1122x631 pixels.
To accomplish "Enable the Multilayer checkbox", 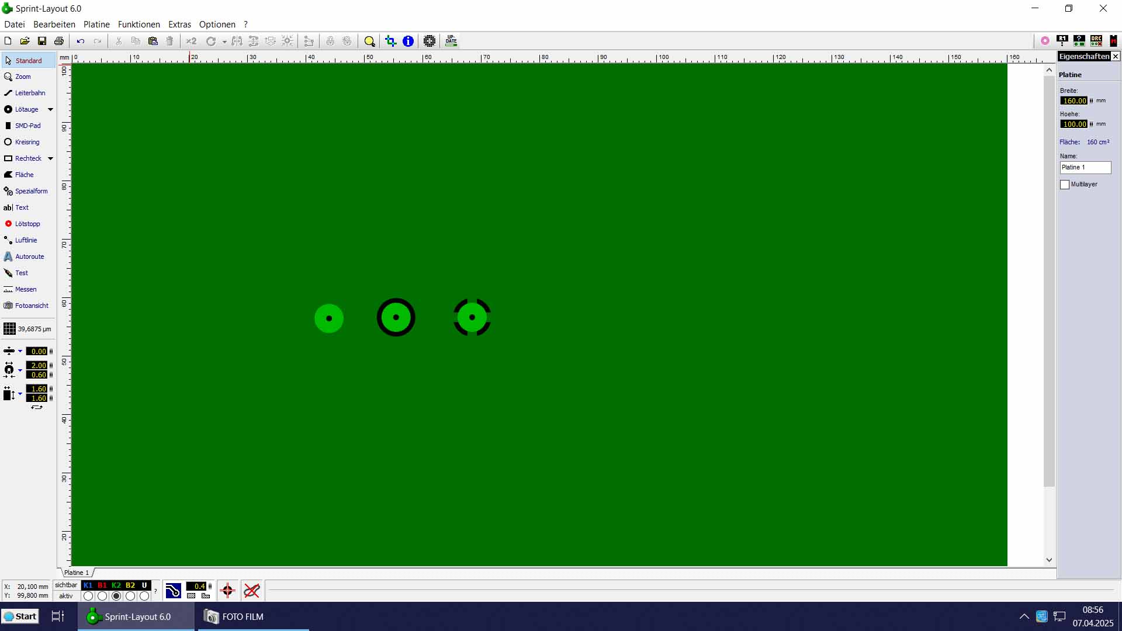I will (x=1065, y=185).
